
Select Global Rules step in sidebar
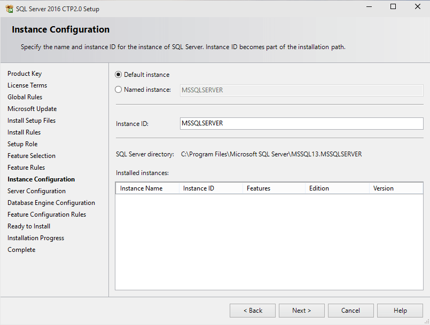click(x=25, y=97)
